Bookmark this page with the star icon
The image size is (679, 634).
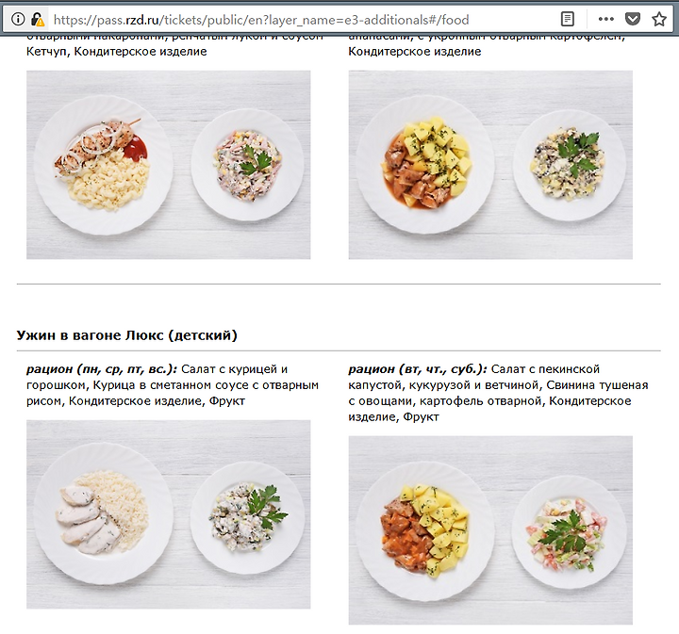[659, 19]
